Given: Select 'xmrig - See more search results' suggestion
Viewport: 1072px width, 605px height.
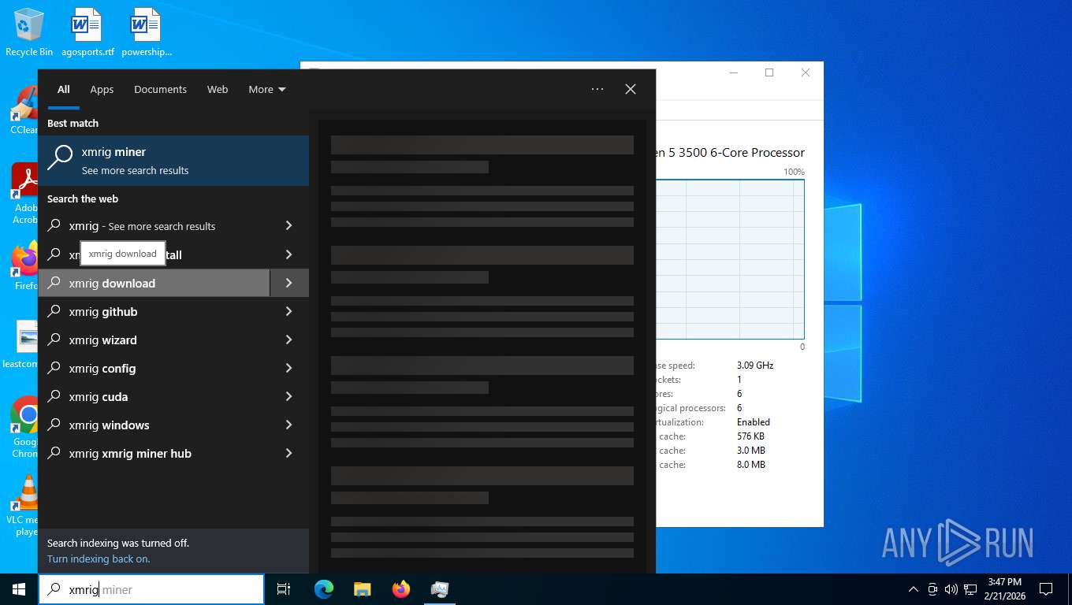Looking at the screenshot, I should [x=154, y=226].
